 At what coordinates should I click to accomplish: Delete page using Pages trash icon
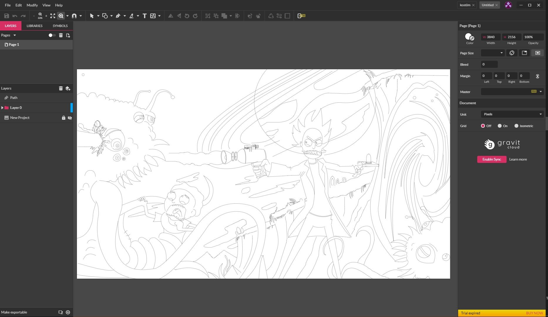tap(61, 35)
